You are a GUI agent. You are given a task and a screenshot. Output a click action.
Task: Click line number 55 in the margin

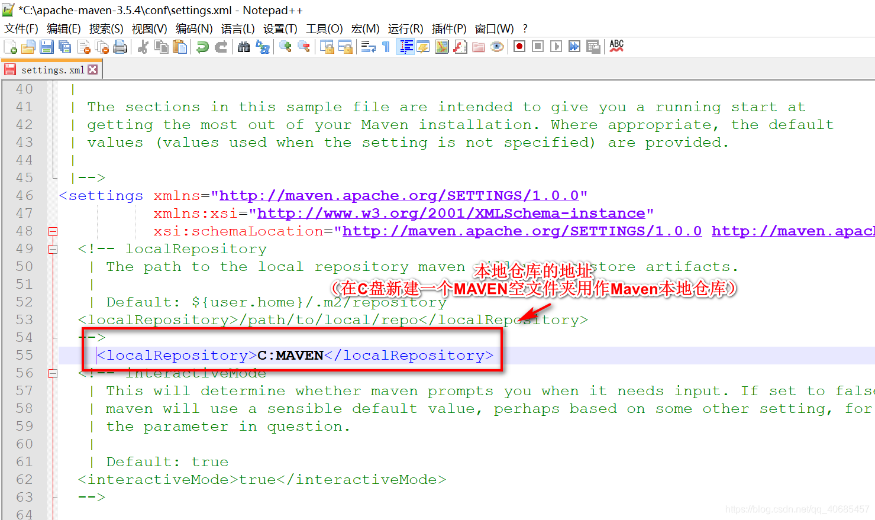pyautogui.click(x=24, y=355)
